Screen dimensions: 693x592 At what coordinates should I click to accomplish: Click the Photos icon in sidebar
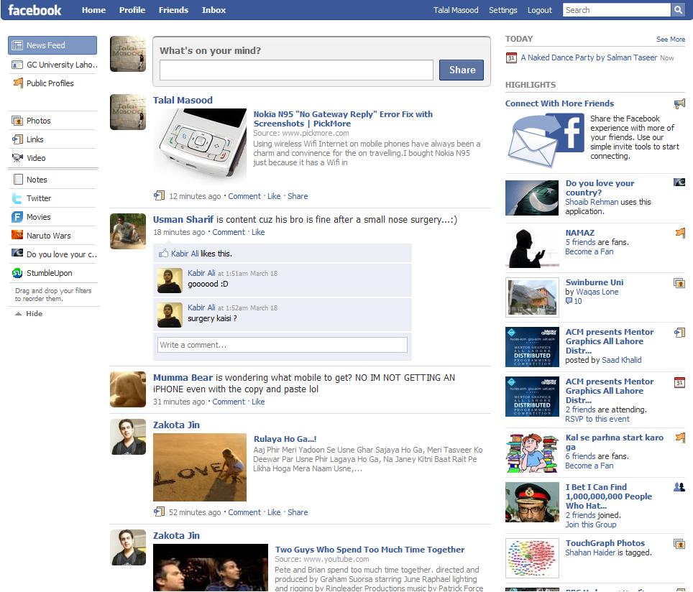pyautogui.click(x=17, y=121)
